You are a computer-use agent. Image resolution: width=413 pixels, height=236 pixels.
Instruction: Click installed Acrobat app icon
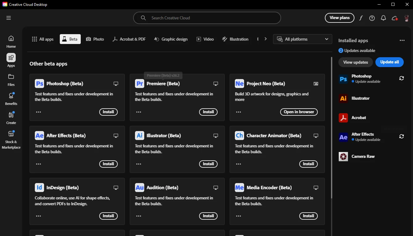[343, 118]
